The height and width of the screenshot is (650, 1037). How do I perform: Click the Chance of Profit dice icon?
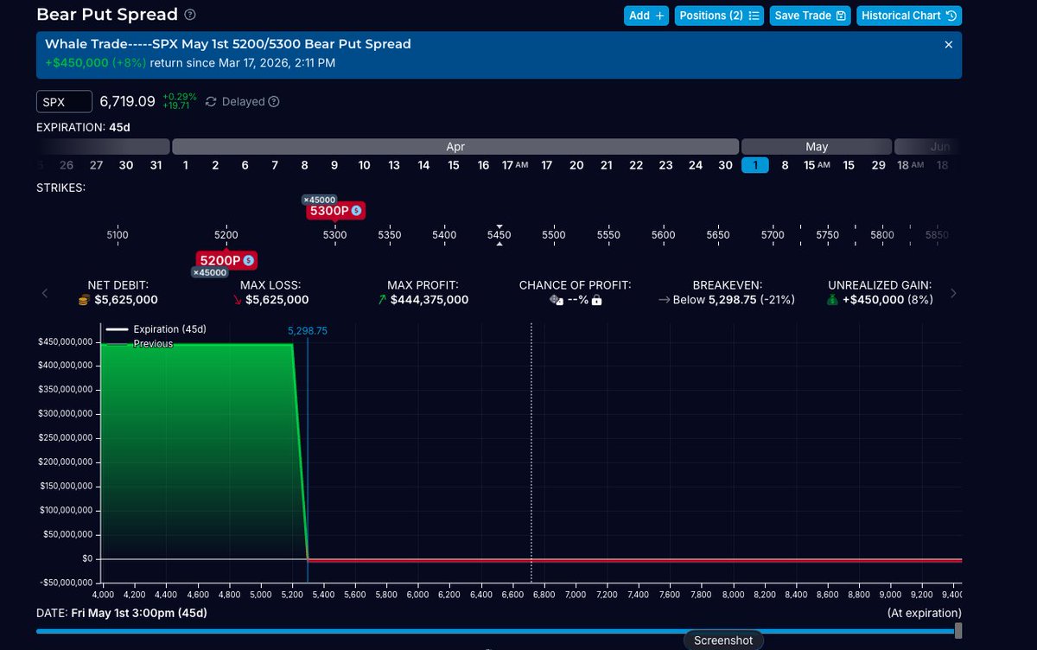[x=557, y=300]
